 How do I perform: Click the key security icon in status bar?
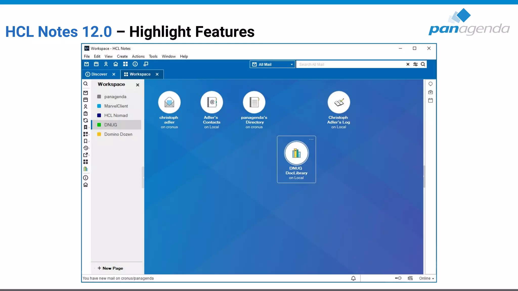[x=398, y=278]
